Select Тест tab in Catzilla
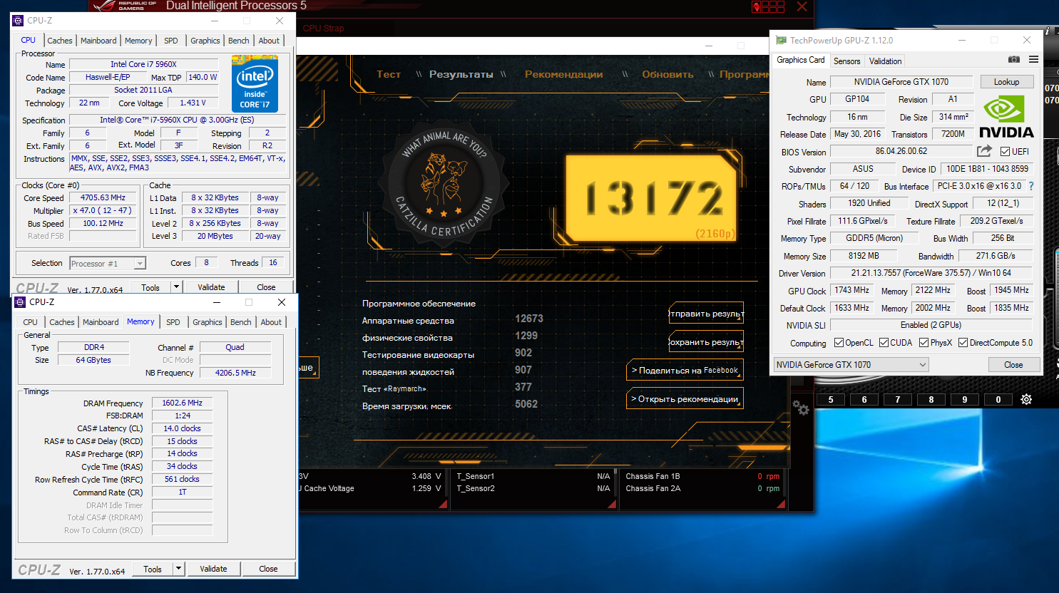This screenshot has width=1059, height=593. [389, 74]
